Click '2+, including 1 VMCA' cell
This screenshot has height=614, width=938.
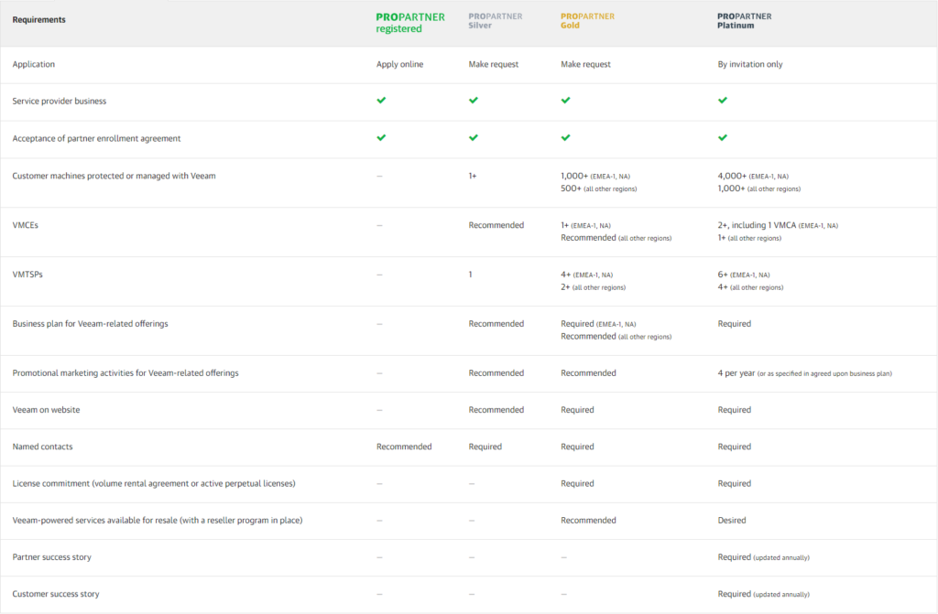778,225
